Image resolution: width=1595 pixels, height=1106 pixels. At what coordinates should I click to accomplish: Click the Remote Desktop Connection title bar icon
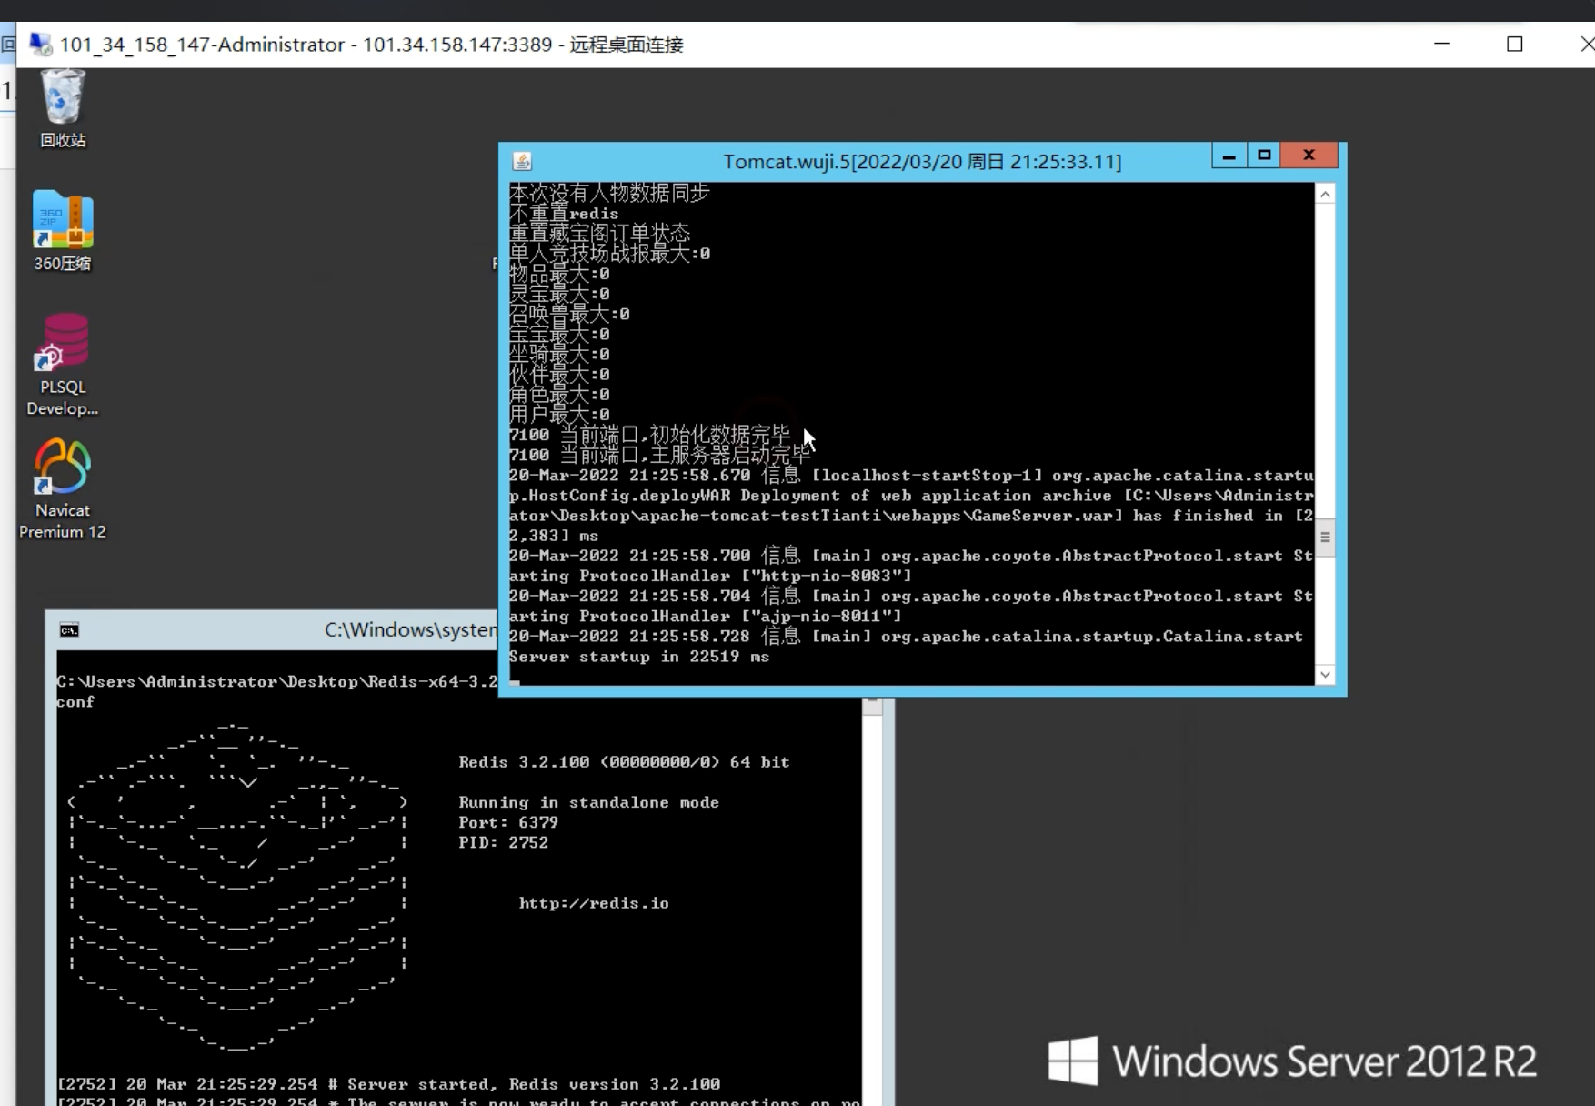(40, 45)
